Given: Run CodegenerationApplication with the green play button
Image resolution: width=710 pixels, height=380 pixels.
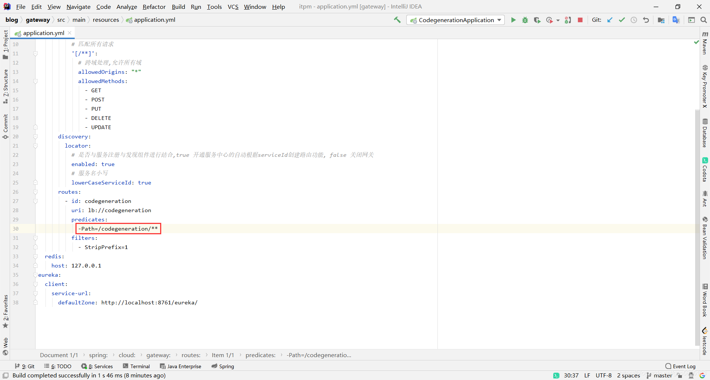Looking at the screenshot, I should [513, 20].
